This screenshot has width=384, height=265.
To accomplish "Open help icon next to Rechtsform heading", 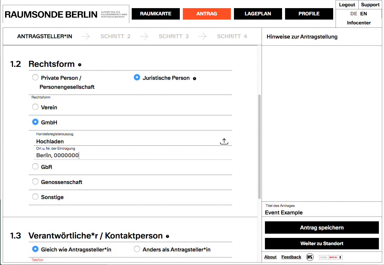I will coord(80,65).
